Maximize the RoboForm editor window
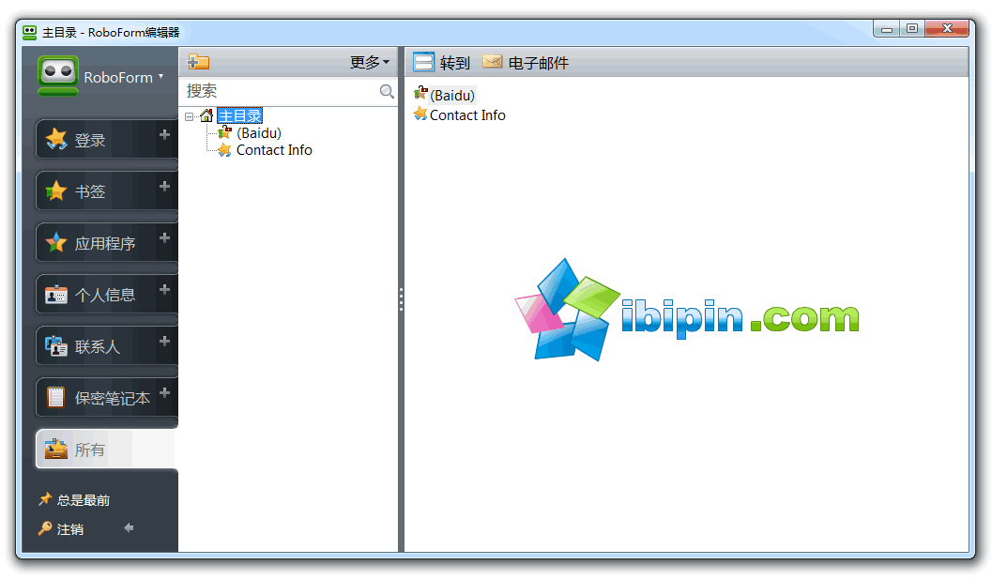Image resolution: width=992 pixels, height=580 pixels. 911,28
